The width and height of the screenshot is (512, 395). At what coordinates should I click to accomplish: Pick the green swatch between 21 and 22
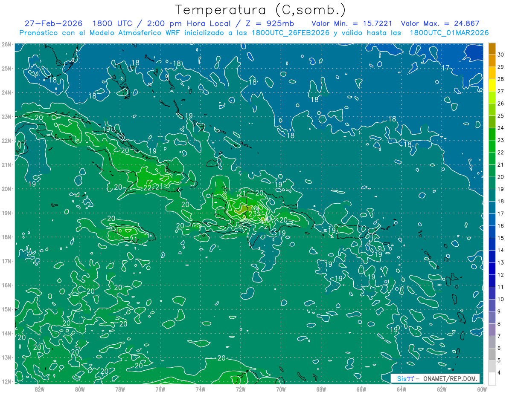pos(492,159)
